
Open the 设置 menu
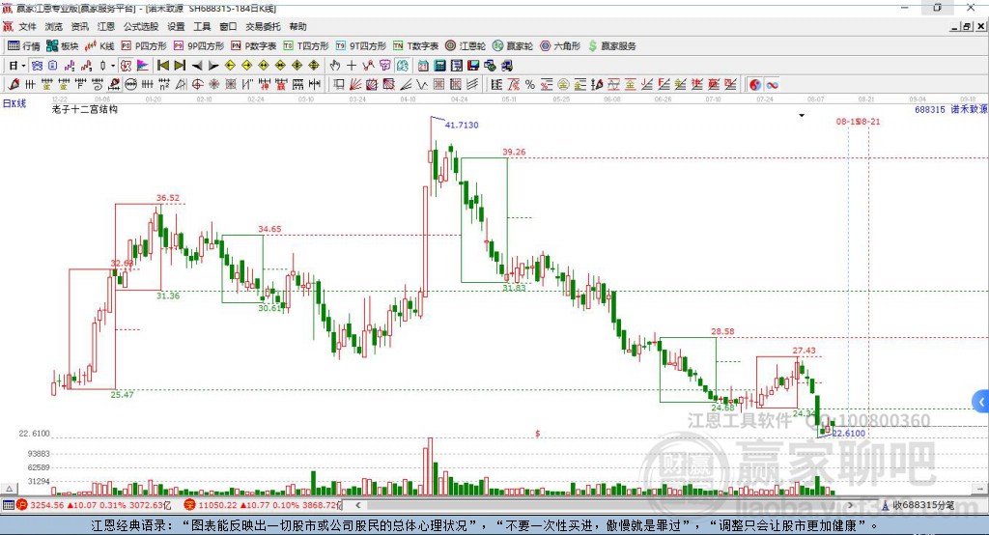pyautogui.click(x=176, y=26)
